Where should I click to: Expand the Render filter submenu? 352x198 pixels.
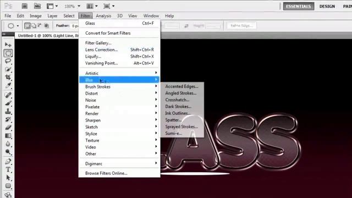coord(119,114)
